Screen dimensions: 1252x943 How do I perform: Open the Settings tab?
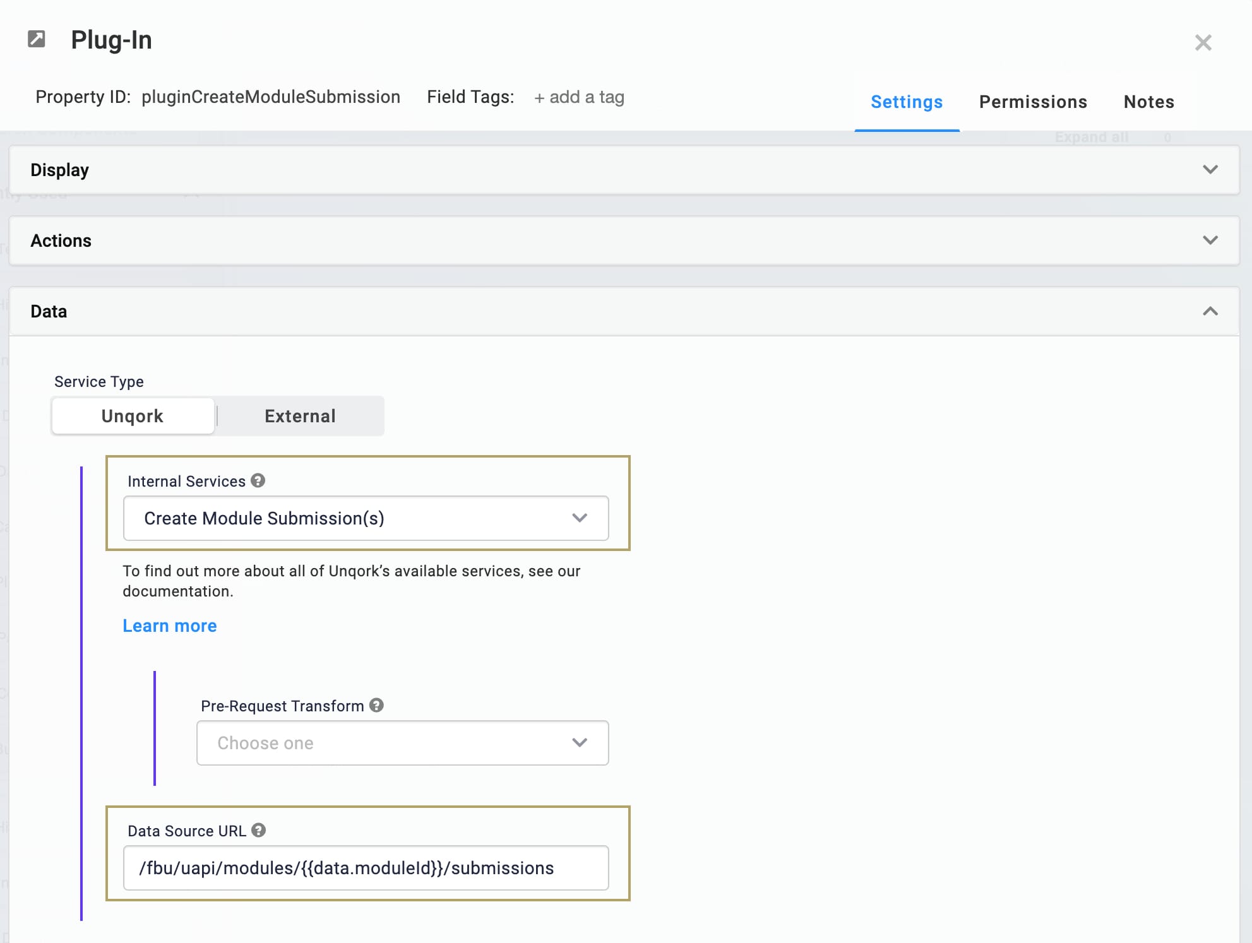click(907, 102)
